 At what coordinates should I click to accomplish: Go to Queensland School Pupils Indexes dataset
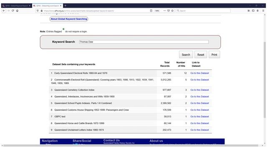pyautogui.click(x=199, y=103)
